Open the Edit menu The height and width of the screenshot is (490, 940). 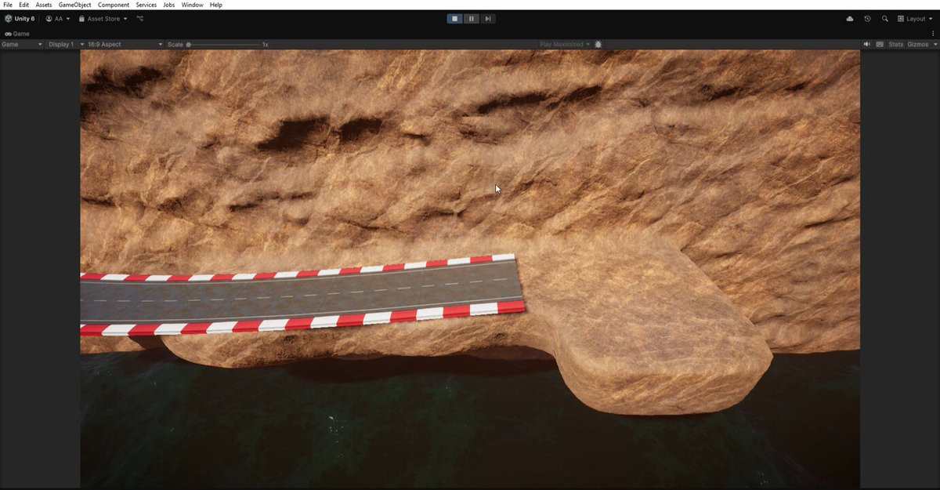pyautogui.click(x=24, y=5)
